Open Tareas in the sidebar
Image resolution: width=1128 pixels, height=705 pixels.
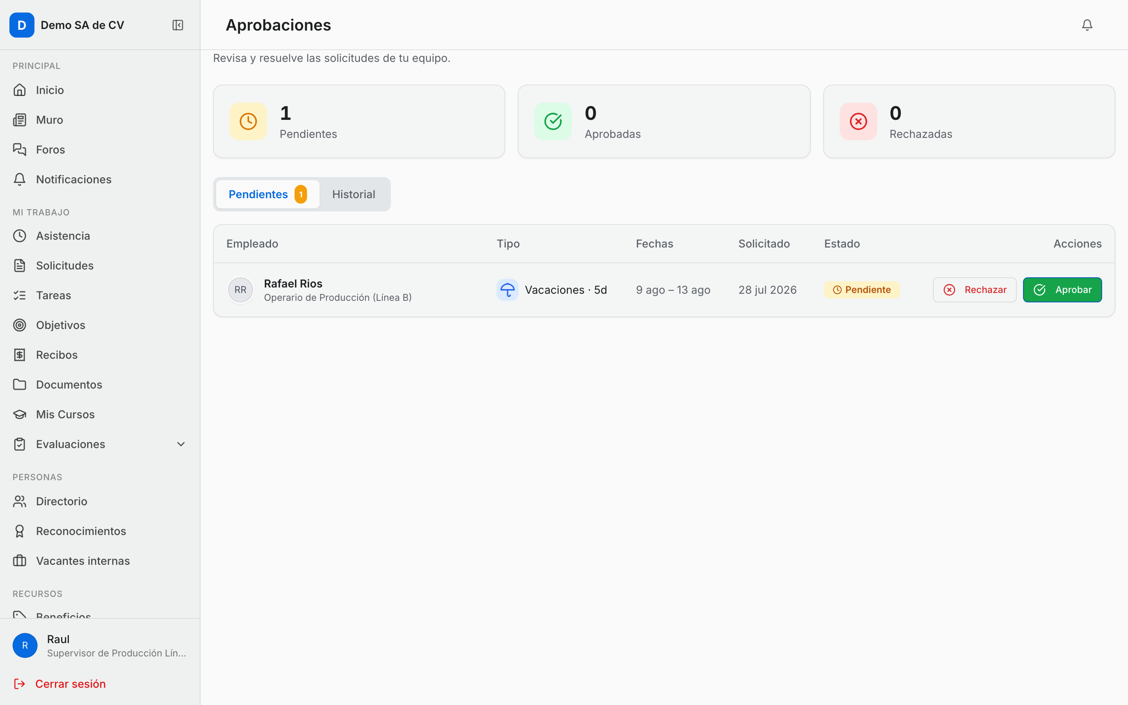click(x=100, y=296)
